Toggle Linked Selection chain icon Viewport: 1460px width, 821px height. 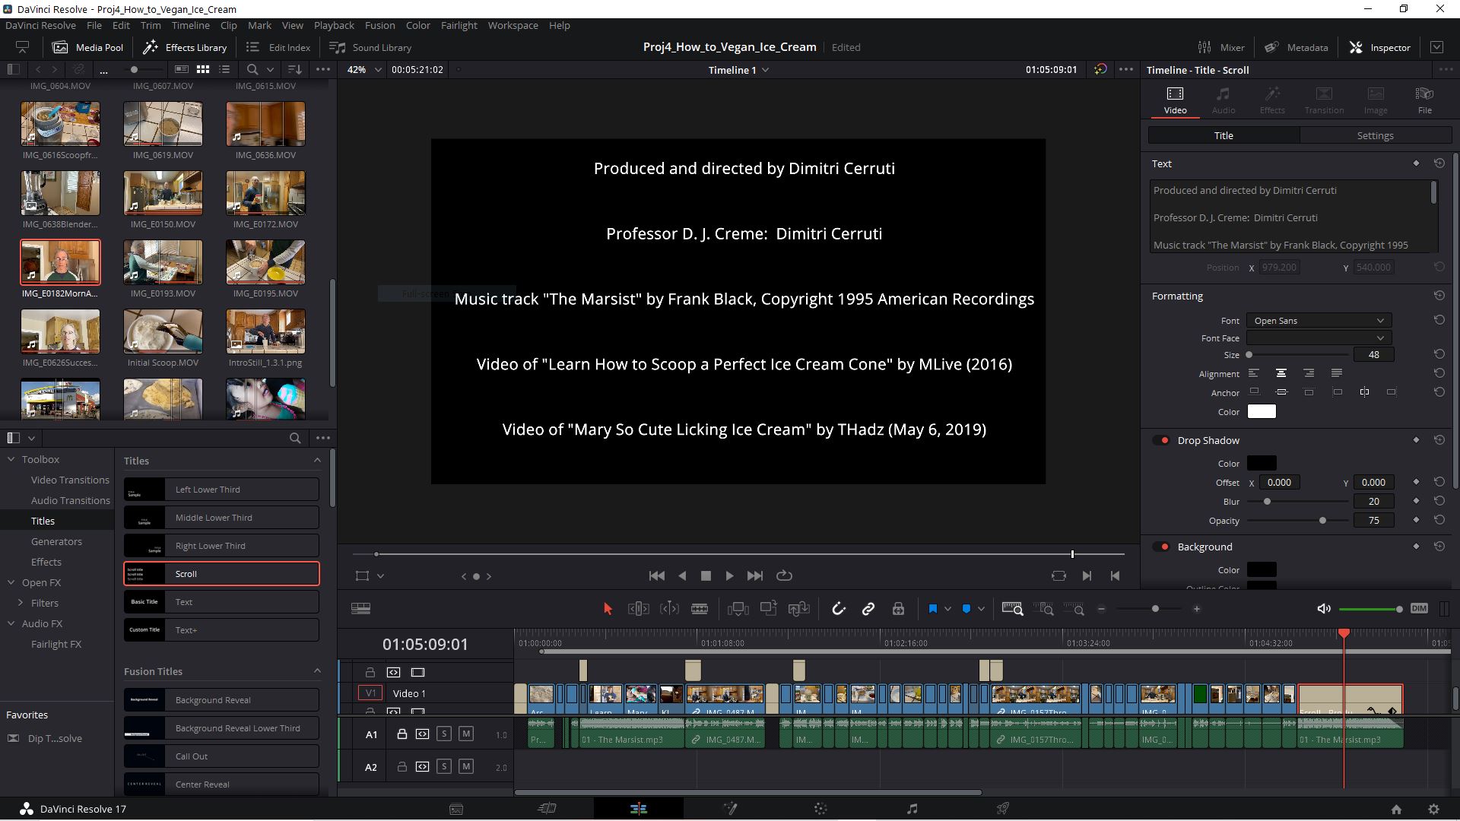tap(868, 609)
